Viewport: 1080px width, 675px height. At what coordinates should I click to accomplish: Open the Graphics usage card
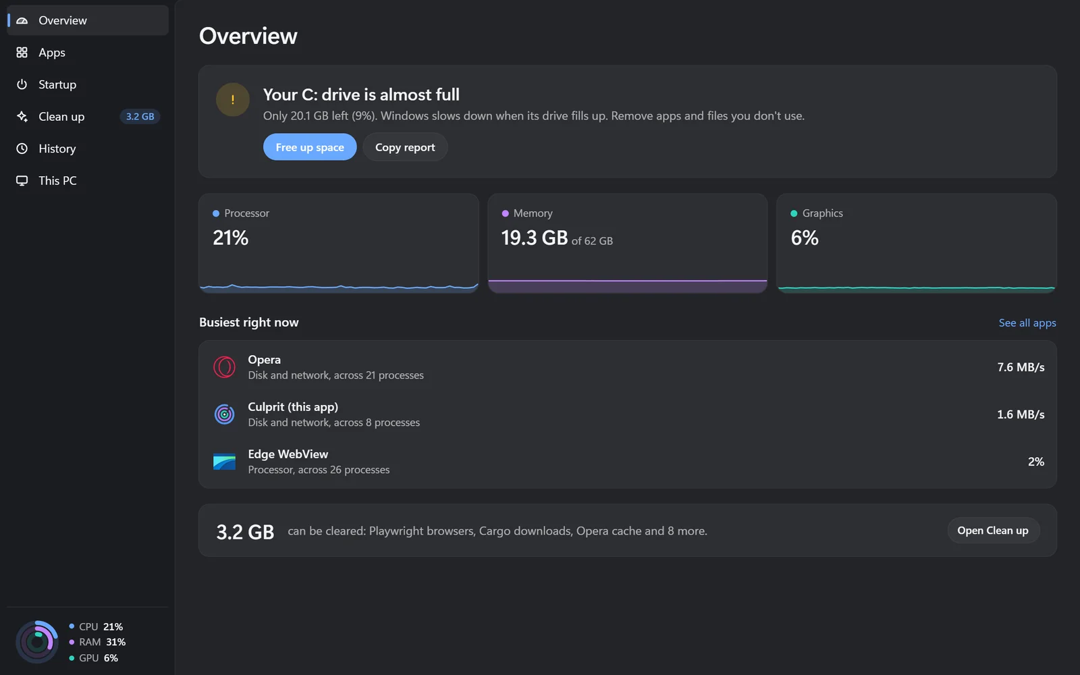(917, 243)
